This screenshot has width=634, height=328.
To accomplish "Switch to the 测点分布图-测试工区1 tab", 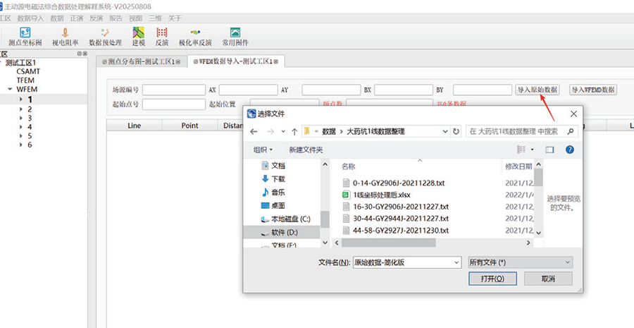I will click(142, 62).
